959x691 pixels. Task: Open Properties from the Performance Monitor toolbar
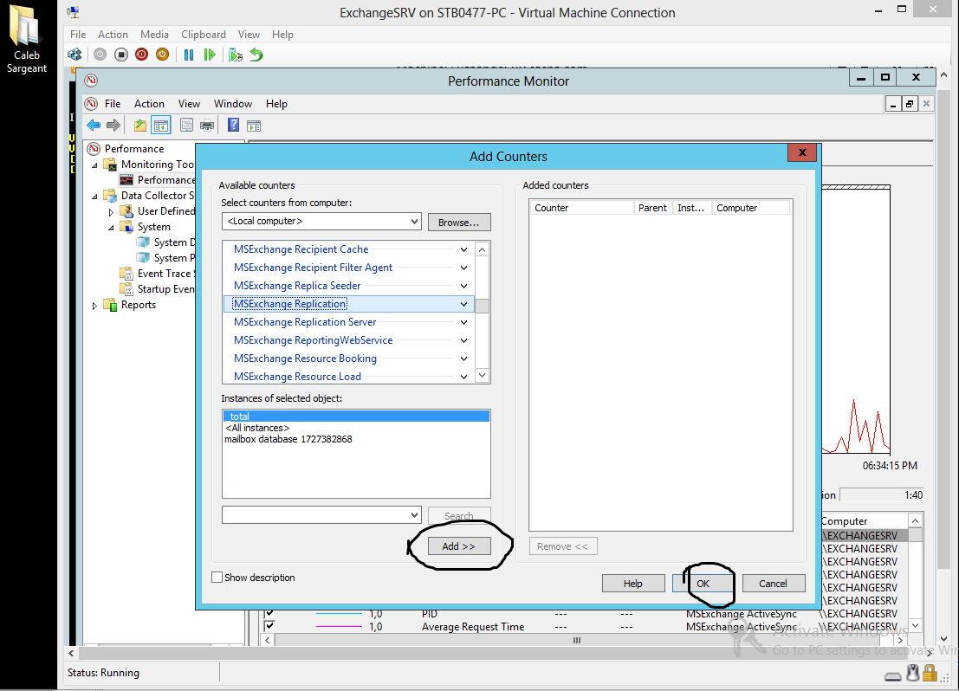[x=186, y=126]
